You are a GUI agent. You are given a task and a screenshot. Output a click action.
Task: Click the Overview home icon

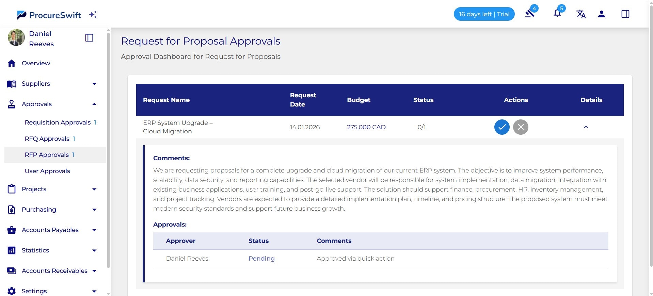[x=12, y=63]
